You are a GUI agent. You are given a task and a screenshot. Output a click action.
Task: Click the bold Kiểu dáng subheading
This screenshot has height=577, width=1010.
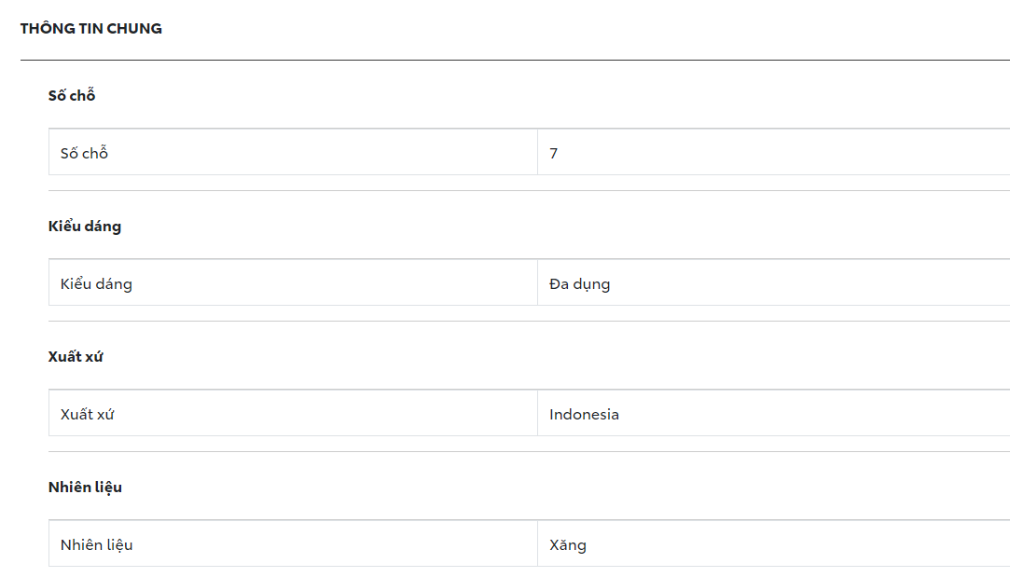[85, 227]
